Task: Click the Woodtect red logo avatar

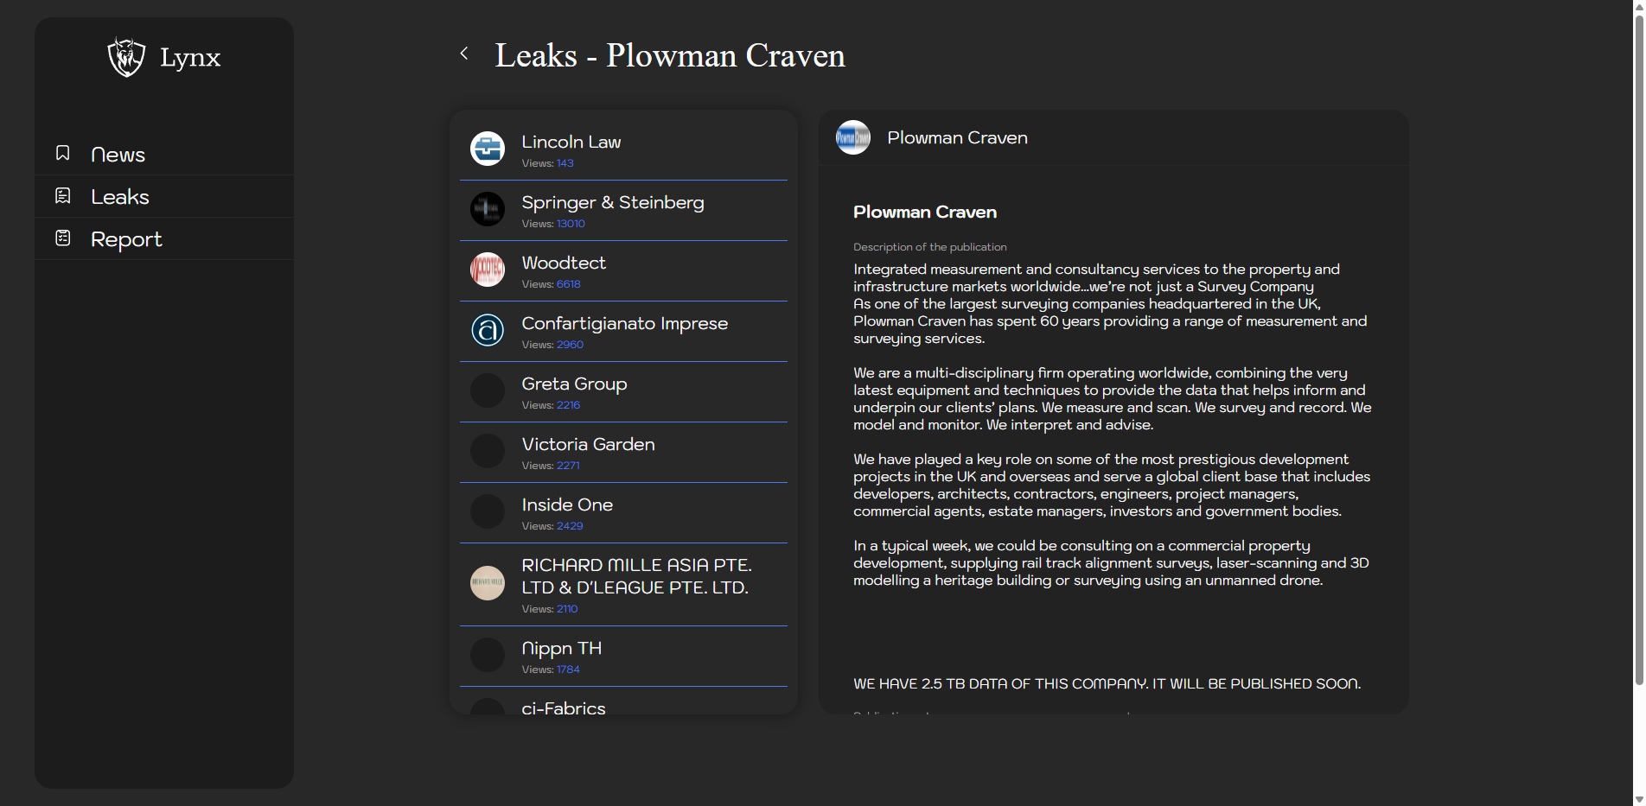Action: point(488,270)
